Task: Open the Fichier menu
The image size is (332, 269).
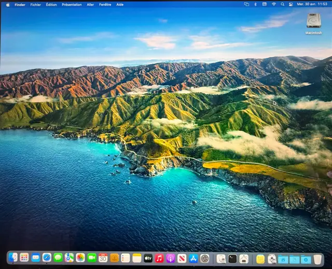Action: 36,5
